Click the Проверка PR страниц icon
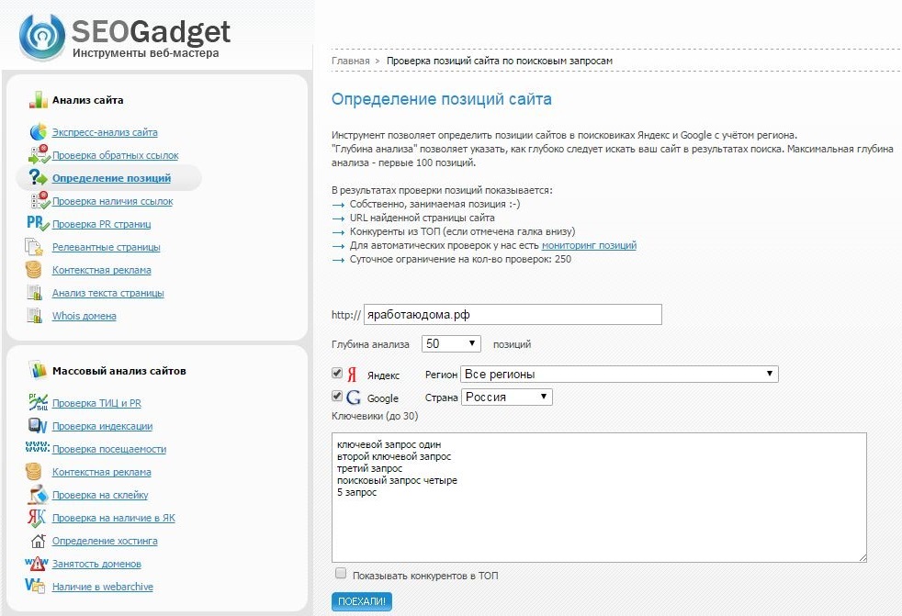 [x=38, y=224]
